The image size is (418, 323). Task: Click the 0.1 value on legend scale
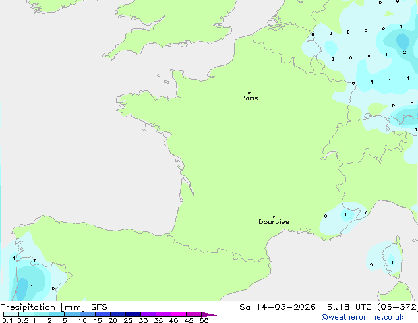pyautogui.click(x=6, y=321)
